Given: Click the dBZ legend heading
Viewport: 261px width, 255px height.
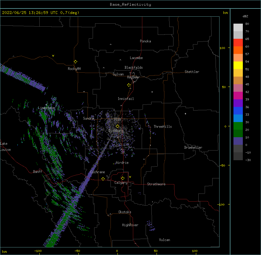Looking at the screenshot, I should [245, 16].
